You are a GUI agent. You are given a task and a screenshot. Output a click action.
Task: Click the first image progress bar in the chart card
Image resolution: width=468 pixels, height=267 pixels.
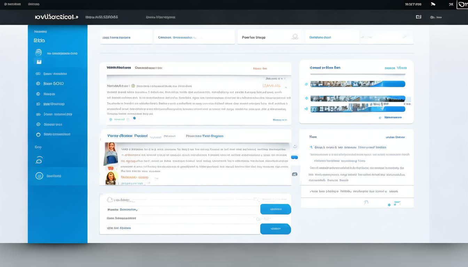357,84
